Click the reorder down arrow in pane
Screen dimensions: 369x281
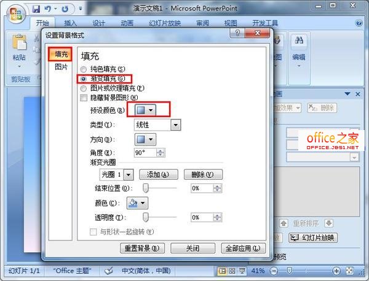coord(329,223)
